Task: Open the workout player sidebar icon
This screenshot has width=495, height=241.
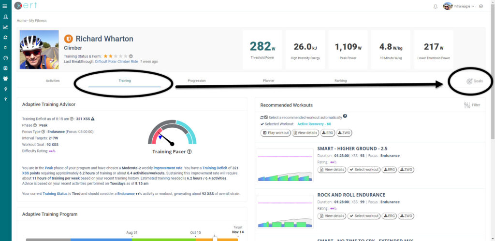Action: tap(5, 68)
